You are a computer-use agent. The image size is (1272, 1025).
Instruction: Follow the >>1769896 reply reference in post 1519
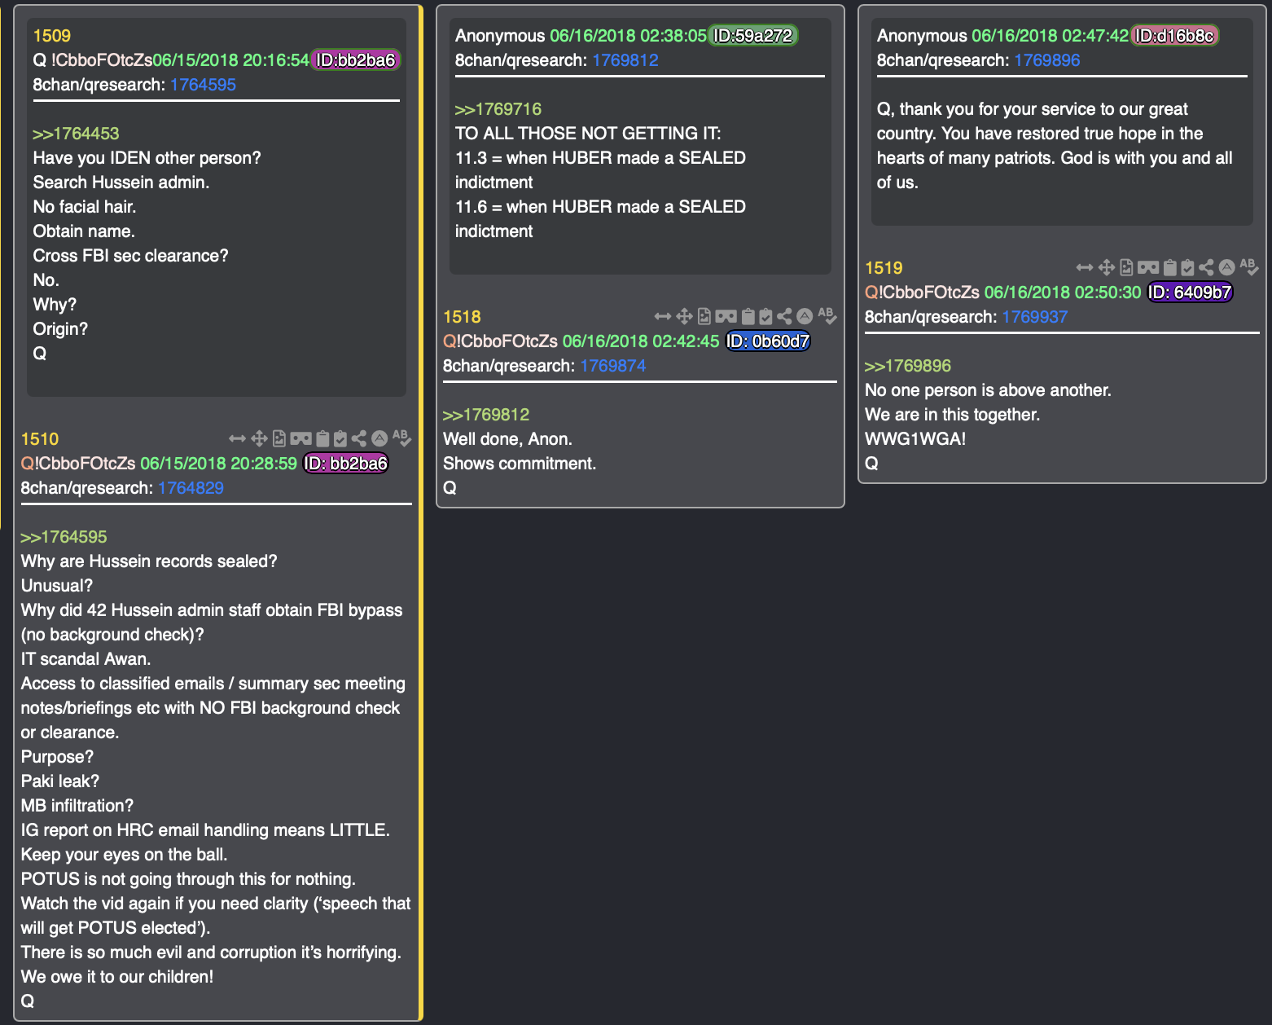(x=907, y=366)
